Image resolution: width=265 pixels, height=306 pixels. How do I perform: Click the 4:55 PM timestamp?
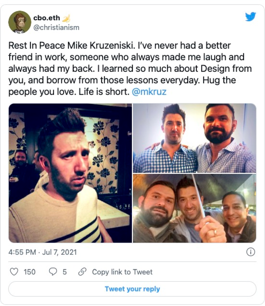point(23,252)
